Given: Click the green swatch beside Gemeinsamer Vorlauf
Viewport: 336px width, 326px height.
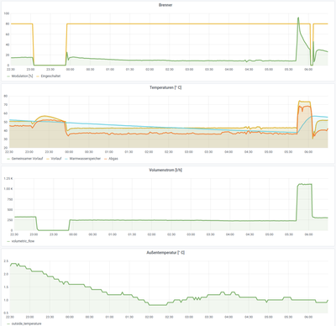Looking at the screenshot, I should (x=8, y=159).
